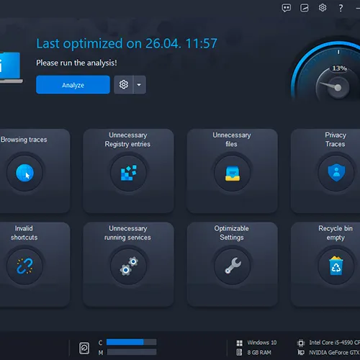Click the C drive usage bar
The image size is (360, 360).
[131, 342]
